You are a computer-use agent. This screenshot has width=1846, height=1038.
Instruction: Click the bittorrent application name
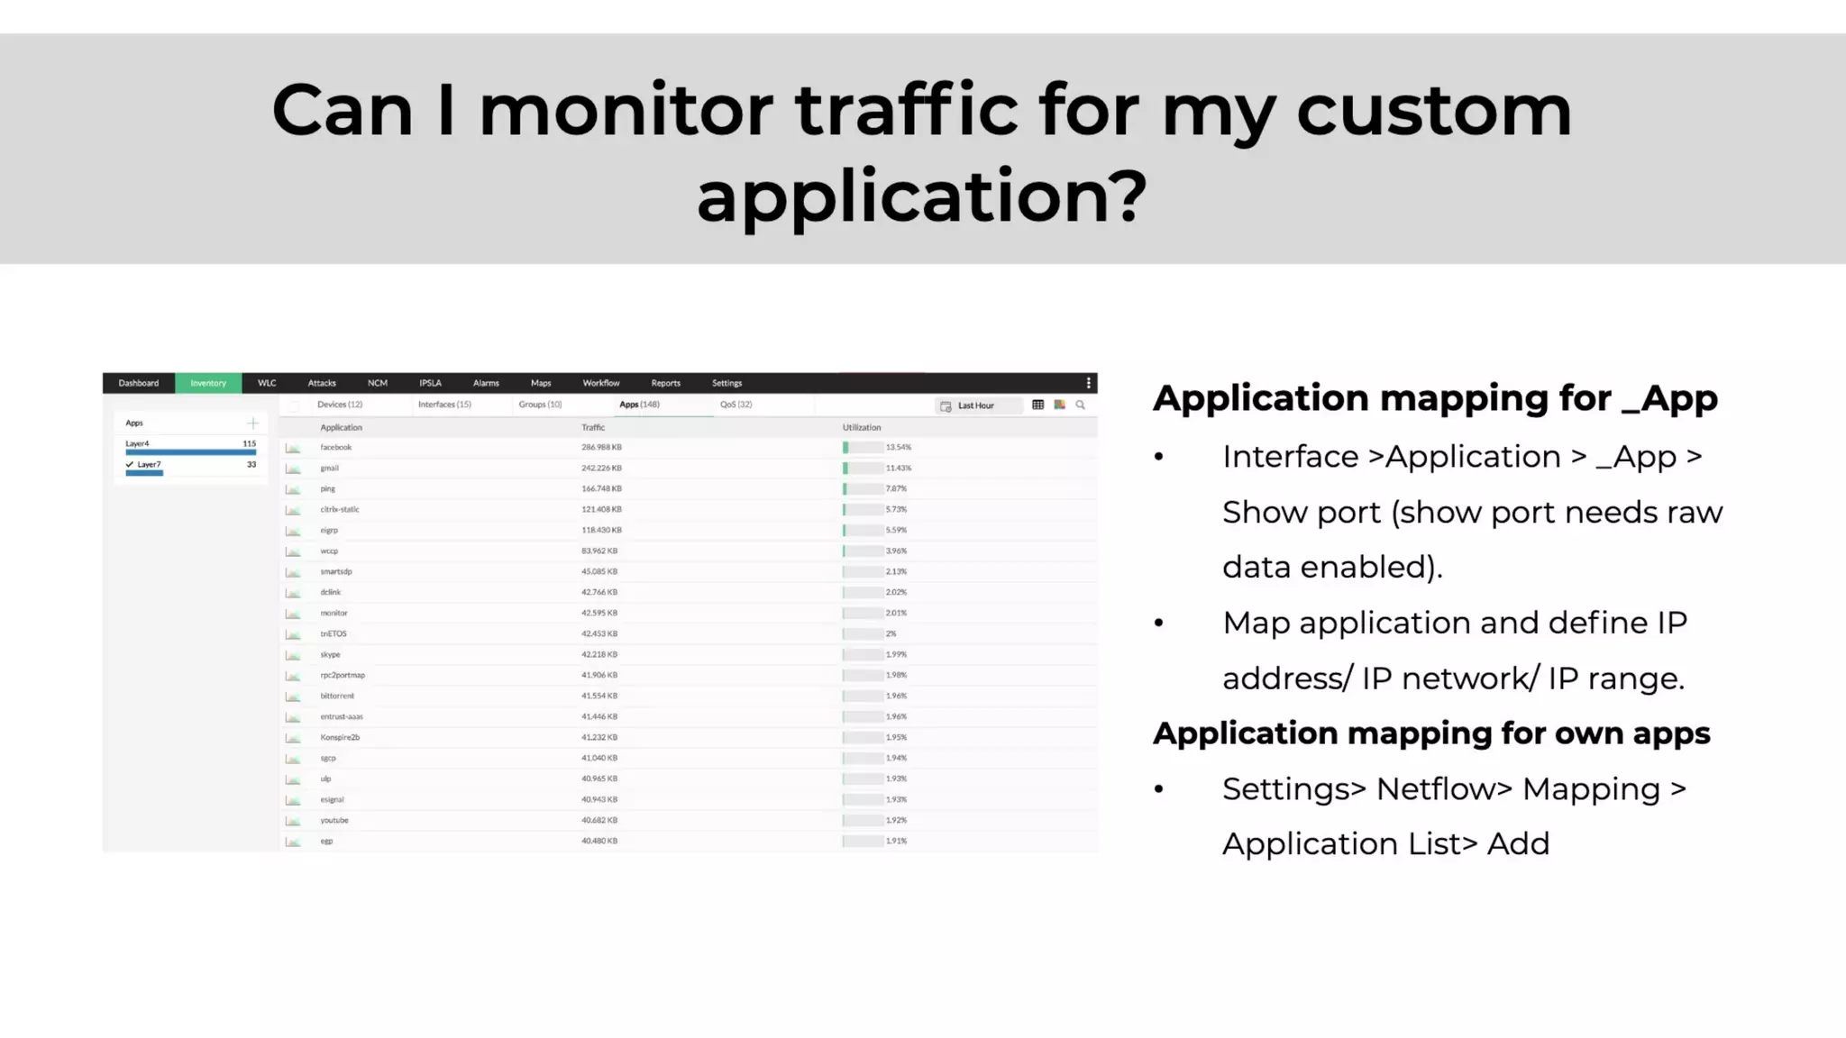click(337, 697)
